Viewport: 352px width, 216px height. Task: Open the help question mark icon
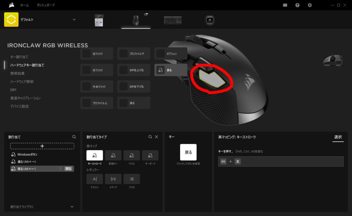pos(297,5)
